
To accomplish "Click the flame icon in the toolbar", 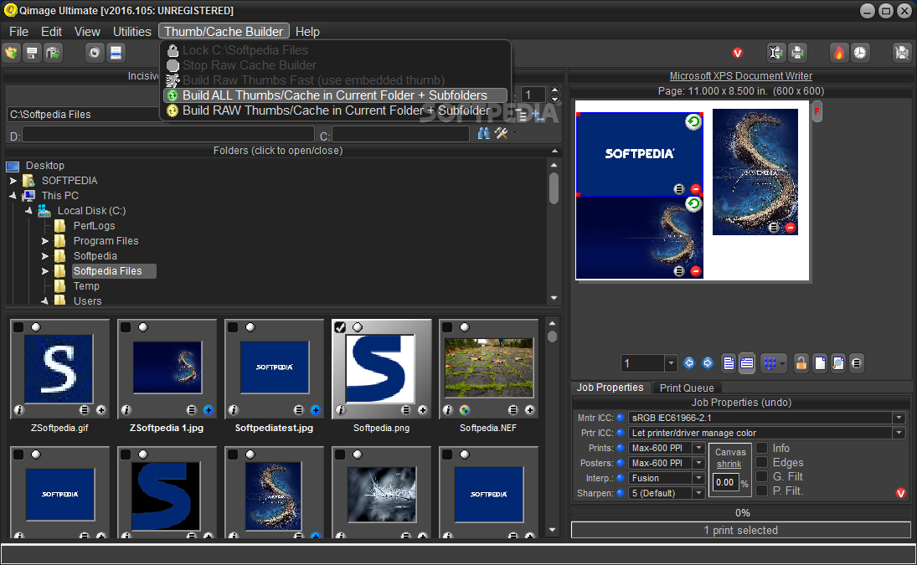I will coord(838,54).
